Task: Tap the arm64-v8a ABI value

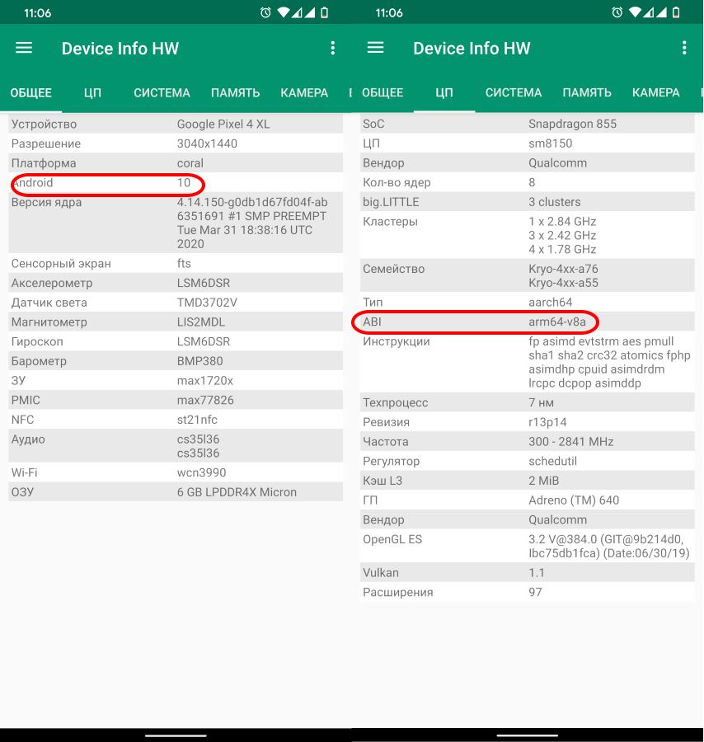Action: pyautogui.click(x=557, y=322)
